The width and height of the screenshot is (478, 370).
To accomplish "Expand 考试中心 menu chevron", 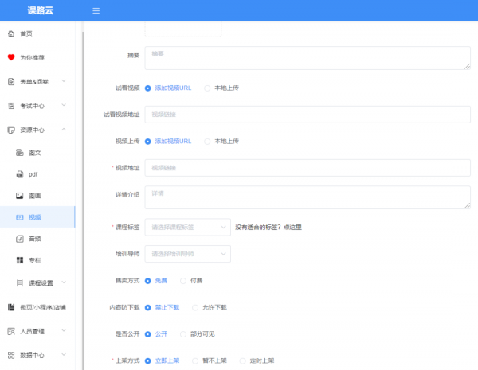I will point(64,105).
